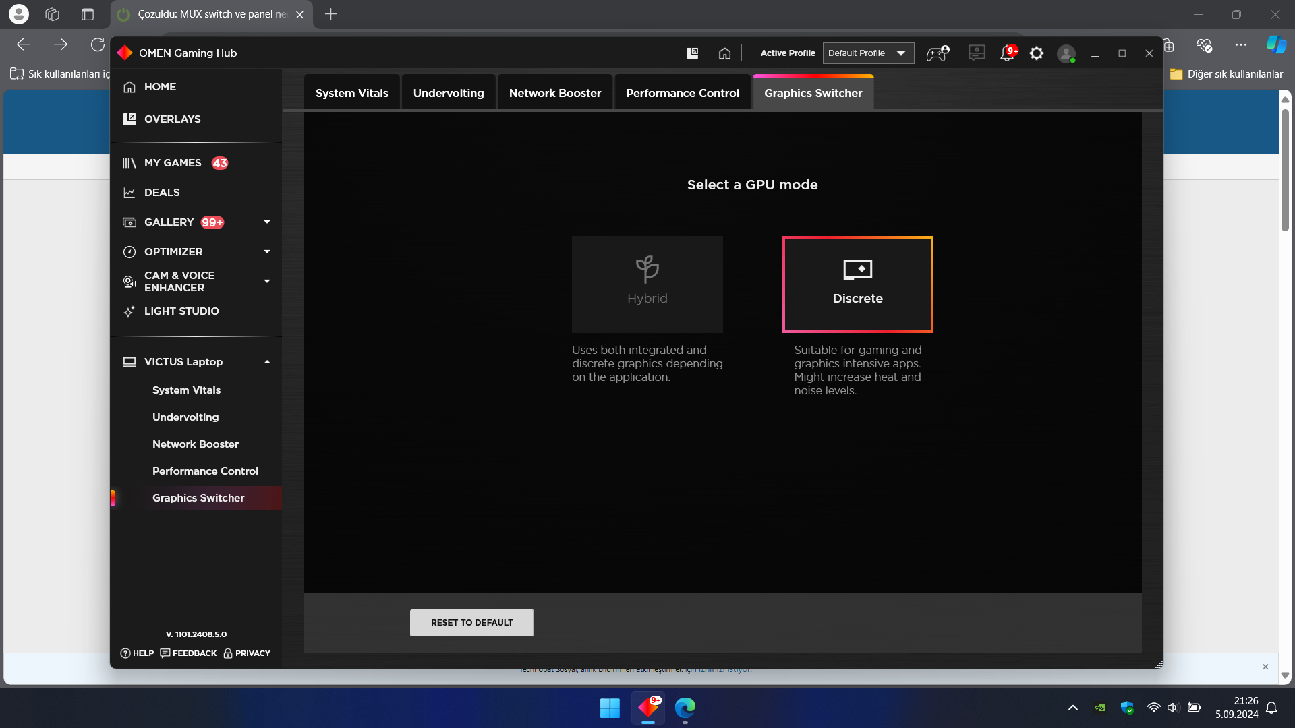This screenshot has width=1295, height=728.
Task: Expand the Optimizer section arrow
Action: (x=267, y=252)
